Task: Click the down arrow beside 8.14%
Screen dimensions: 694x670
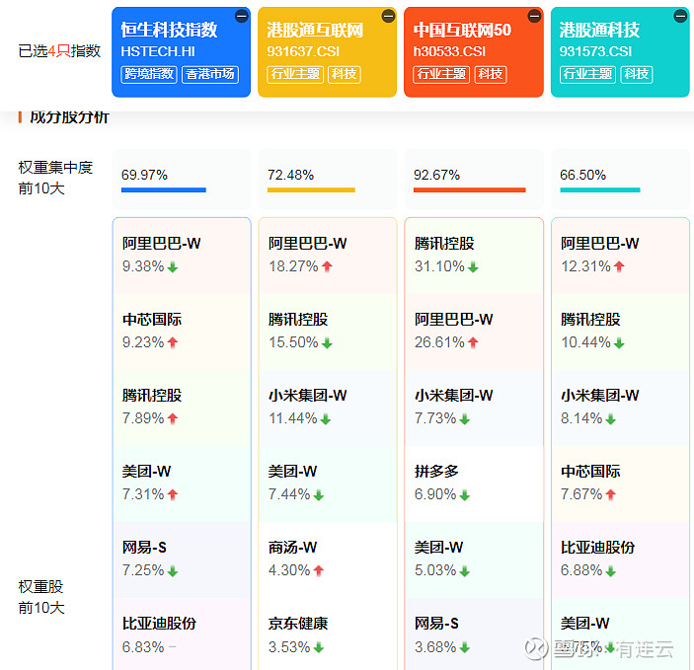Action: pyautogui.click(x=611, y=419)
